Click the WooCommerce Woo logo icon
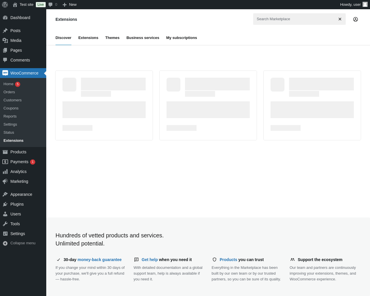Viewport: 370px width, 296px height. [5, 73]
